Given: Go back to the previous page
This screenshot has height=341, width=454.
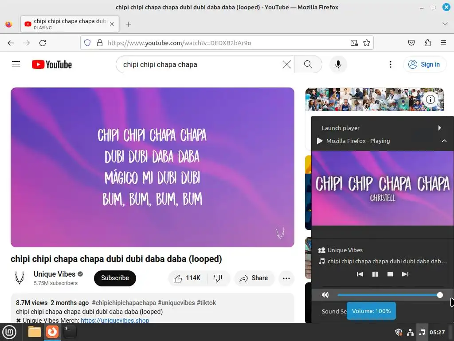Looking at the screenshot, I should (x=11, y=43).
